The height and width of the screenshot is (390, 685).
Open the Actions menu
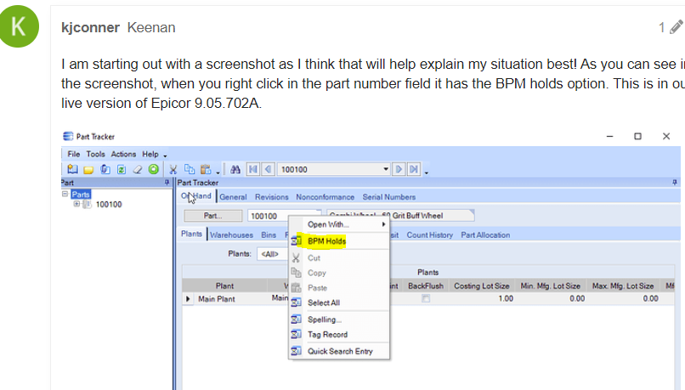click(x=123, y=154)
